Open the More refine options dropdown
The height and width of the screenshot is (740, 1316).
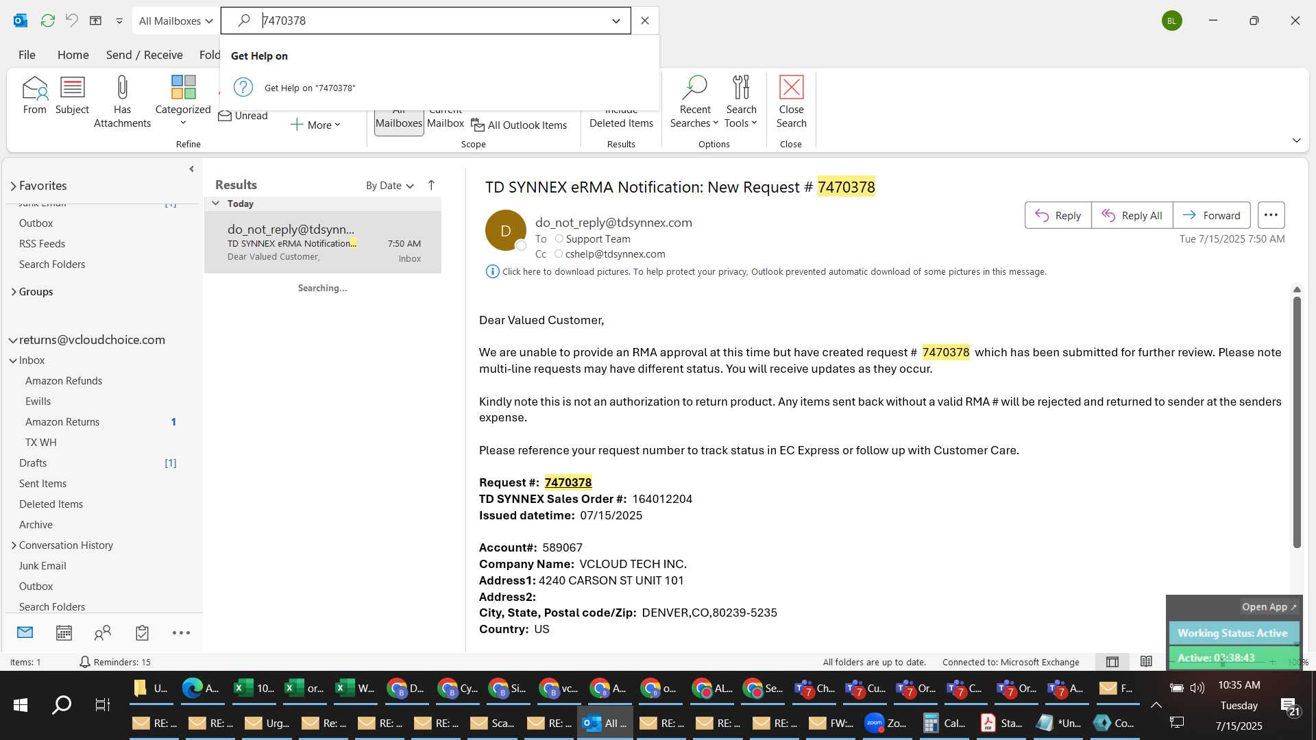click(x=315, y=125)
